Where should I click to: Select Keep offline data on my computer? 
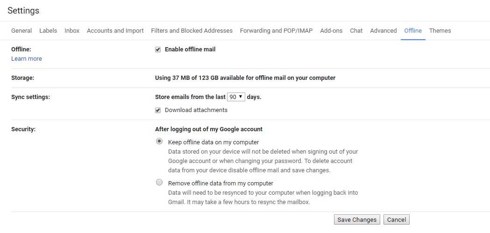coord(159,141)
